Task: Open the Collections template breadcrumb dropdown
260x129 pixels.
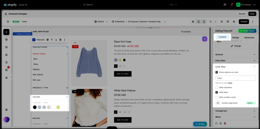Action: [x=139, y=22]
